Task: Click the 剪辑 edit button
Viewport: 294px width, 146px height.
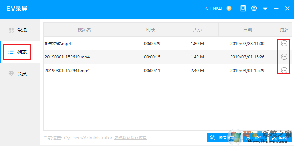Action: (x=280, y=138)
